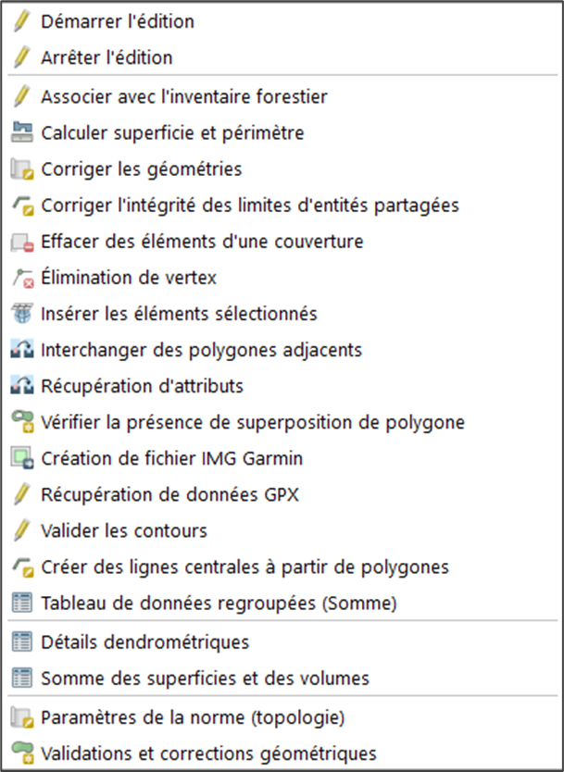564x772 pixels.
Task: Select the Interchanger des polygones adjacents icon
Action: pos(20,349)
